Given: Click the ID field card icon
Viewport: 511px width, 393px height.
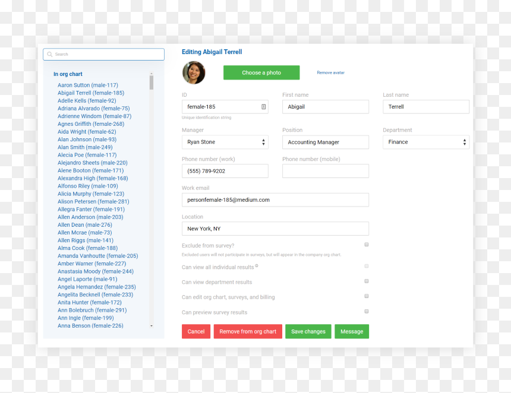Looking at the screenshot, I should (263, 107).
